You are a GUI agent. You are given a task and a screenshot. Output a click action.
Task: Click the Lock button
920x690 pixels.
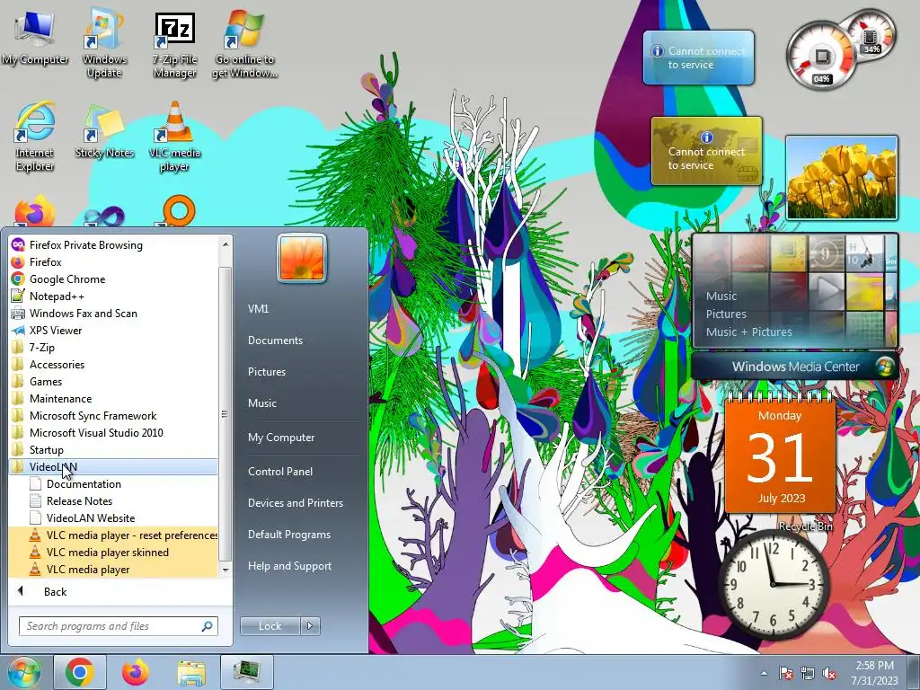270,626
